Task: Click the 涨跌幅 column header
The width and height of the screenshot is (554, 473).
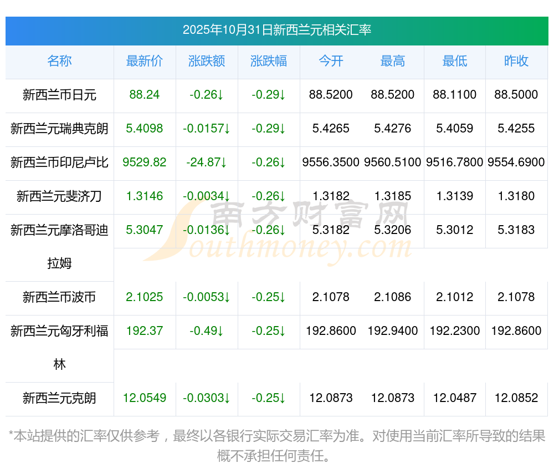Action: [269, 61]
